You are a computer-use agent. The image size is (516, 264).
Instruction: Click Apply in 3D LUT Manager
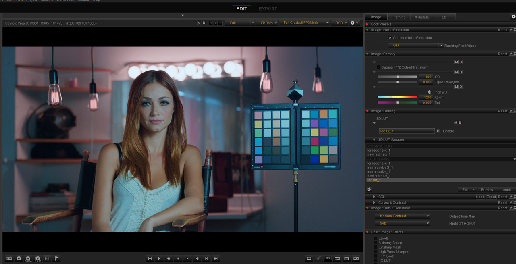pos(507,189)
